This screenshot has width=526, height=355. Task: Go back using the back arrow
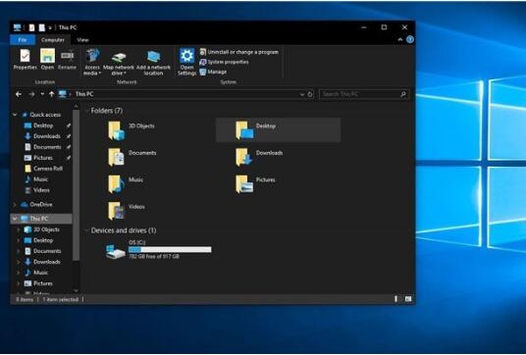click(x=19, y=94)
